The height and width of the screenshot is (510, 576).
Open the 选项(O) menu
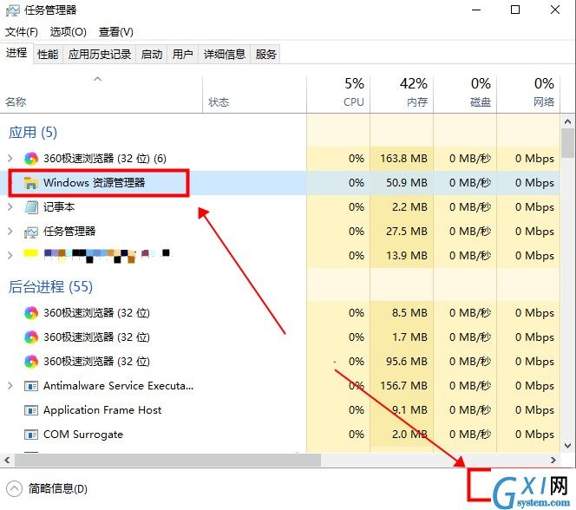pyautogui.click(x=69, y=32)
